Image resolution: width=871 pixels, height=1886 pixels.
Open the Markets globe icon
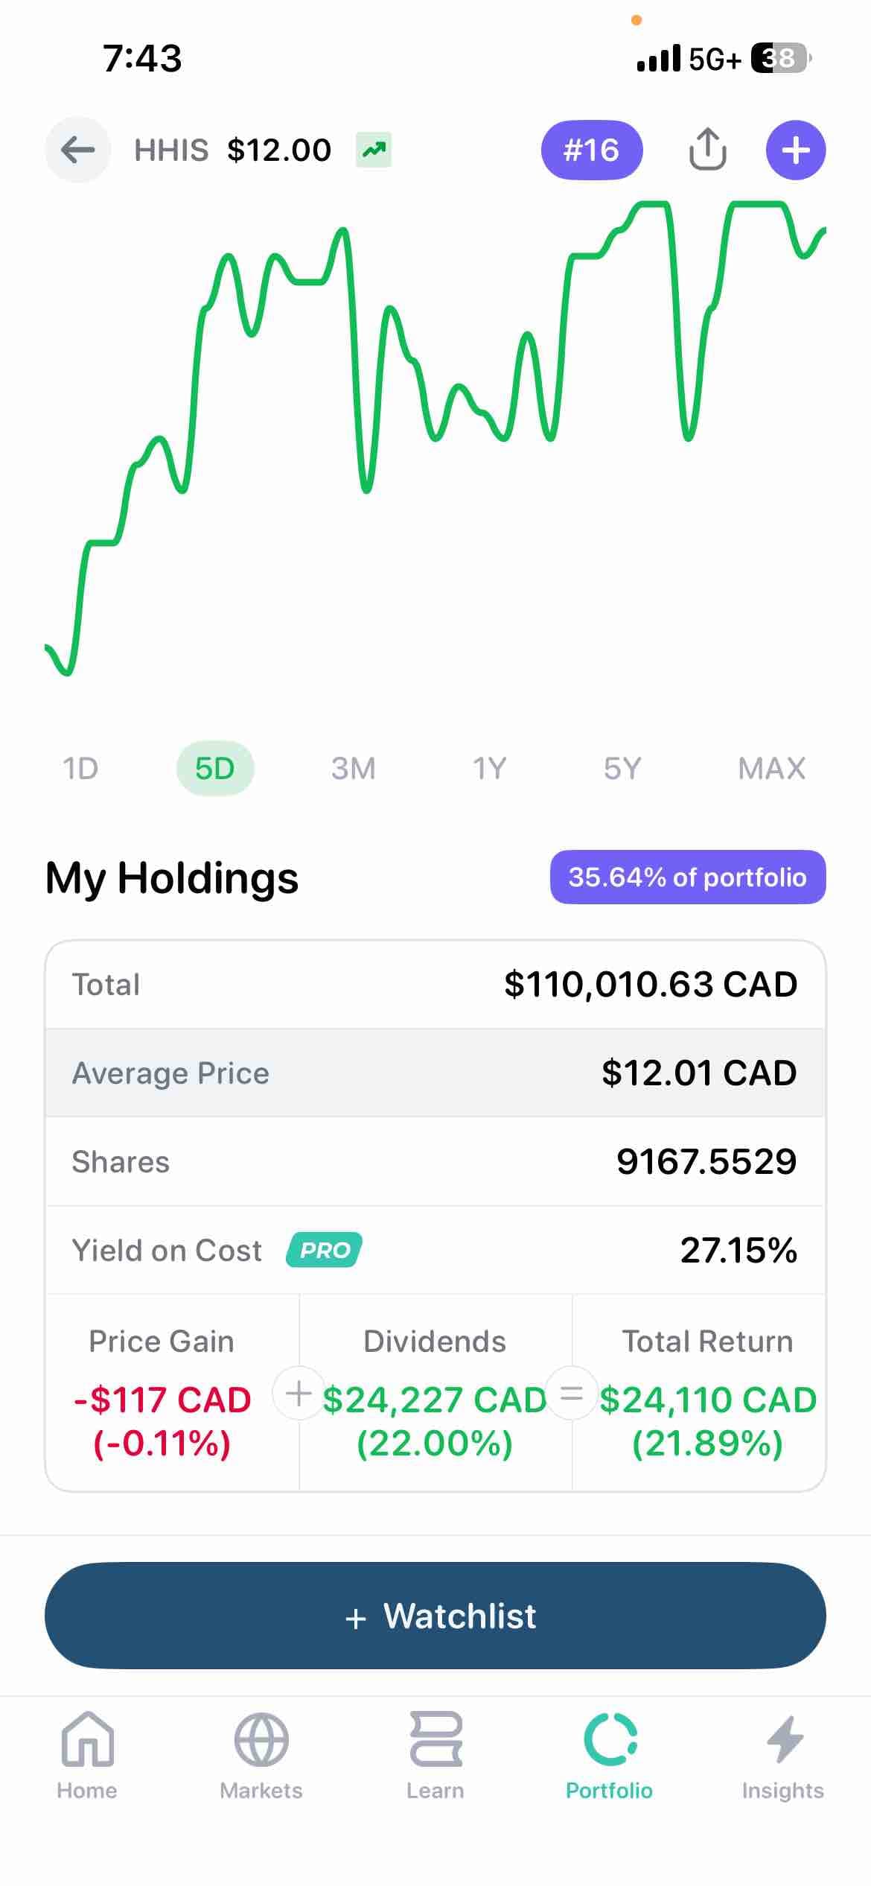coord(261,1739)
